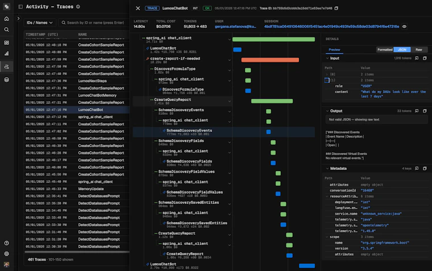This screenshot has width=432, height=271.
Task: Click the OK status badge
Action: [x=207, y=9]
